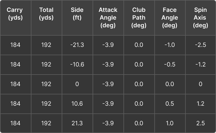Screen dimensions: 216x133
Task: Select the positive 0.5 face angle cell
Action: click(170, 104)
